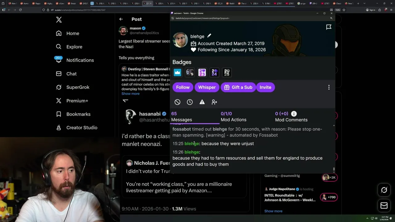Open the Nicholas J. Fuentes quoted post
395x222 pixels.
(x=185, y=177)
